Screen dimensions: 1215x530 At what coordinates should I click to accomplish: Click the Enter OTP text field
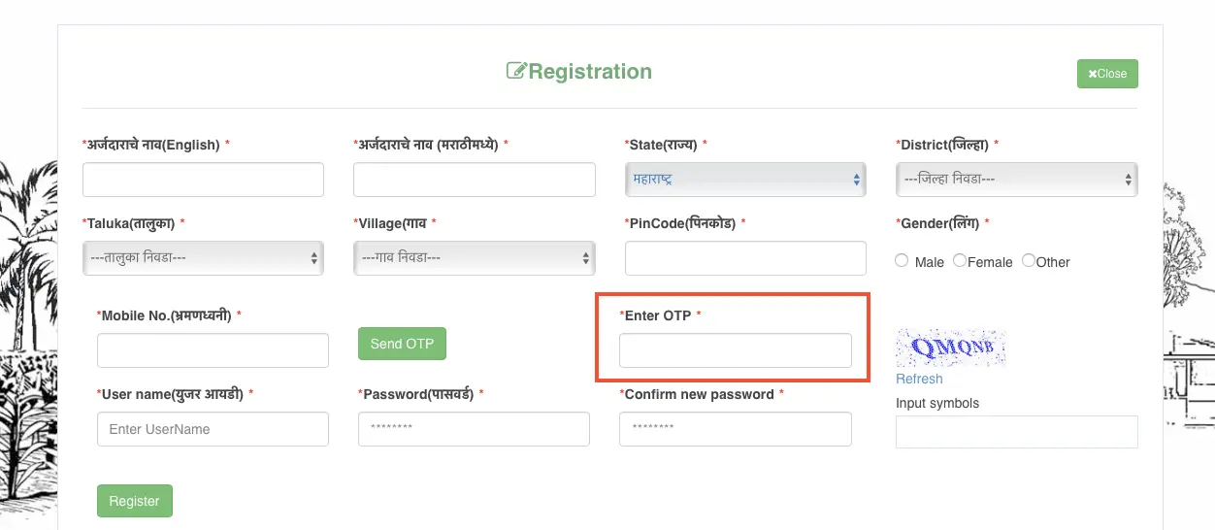(x=736, y=350)
